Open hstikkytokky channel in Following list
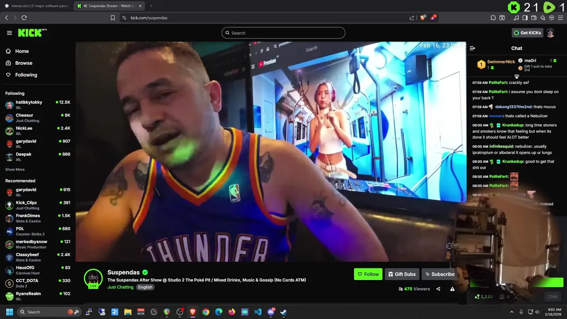567x319 pixels. click(x=38, y=105)
